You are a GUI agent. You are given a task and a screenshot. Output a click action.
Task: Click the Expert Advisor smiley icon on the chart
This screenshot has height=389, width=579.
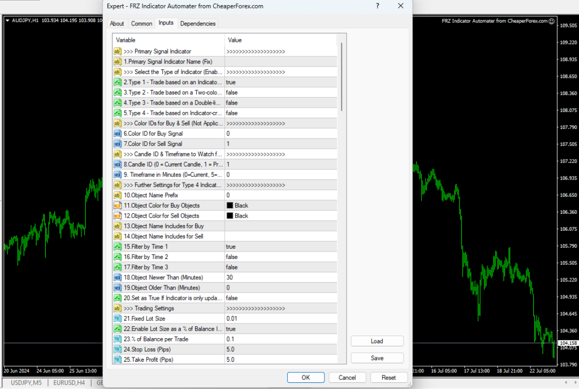[551, 20]
